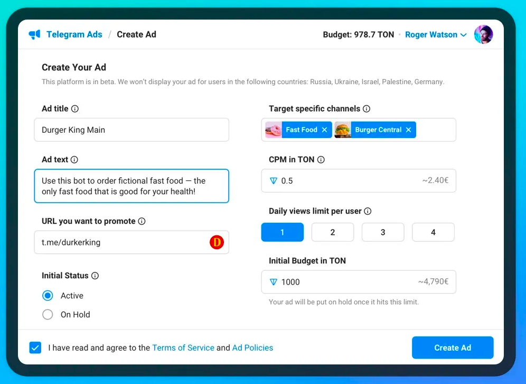Show the Initial Status info icon
526x384 pixels.
(x=95, y=276)
